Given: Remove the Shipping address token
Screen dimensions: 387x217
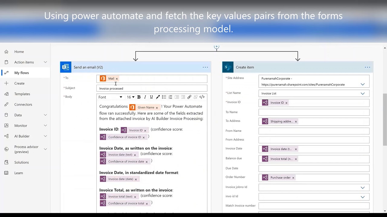Looking at the screenshot, I should (296, 121).
